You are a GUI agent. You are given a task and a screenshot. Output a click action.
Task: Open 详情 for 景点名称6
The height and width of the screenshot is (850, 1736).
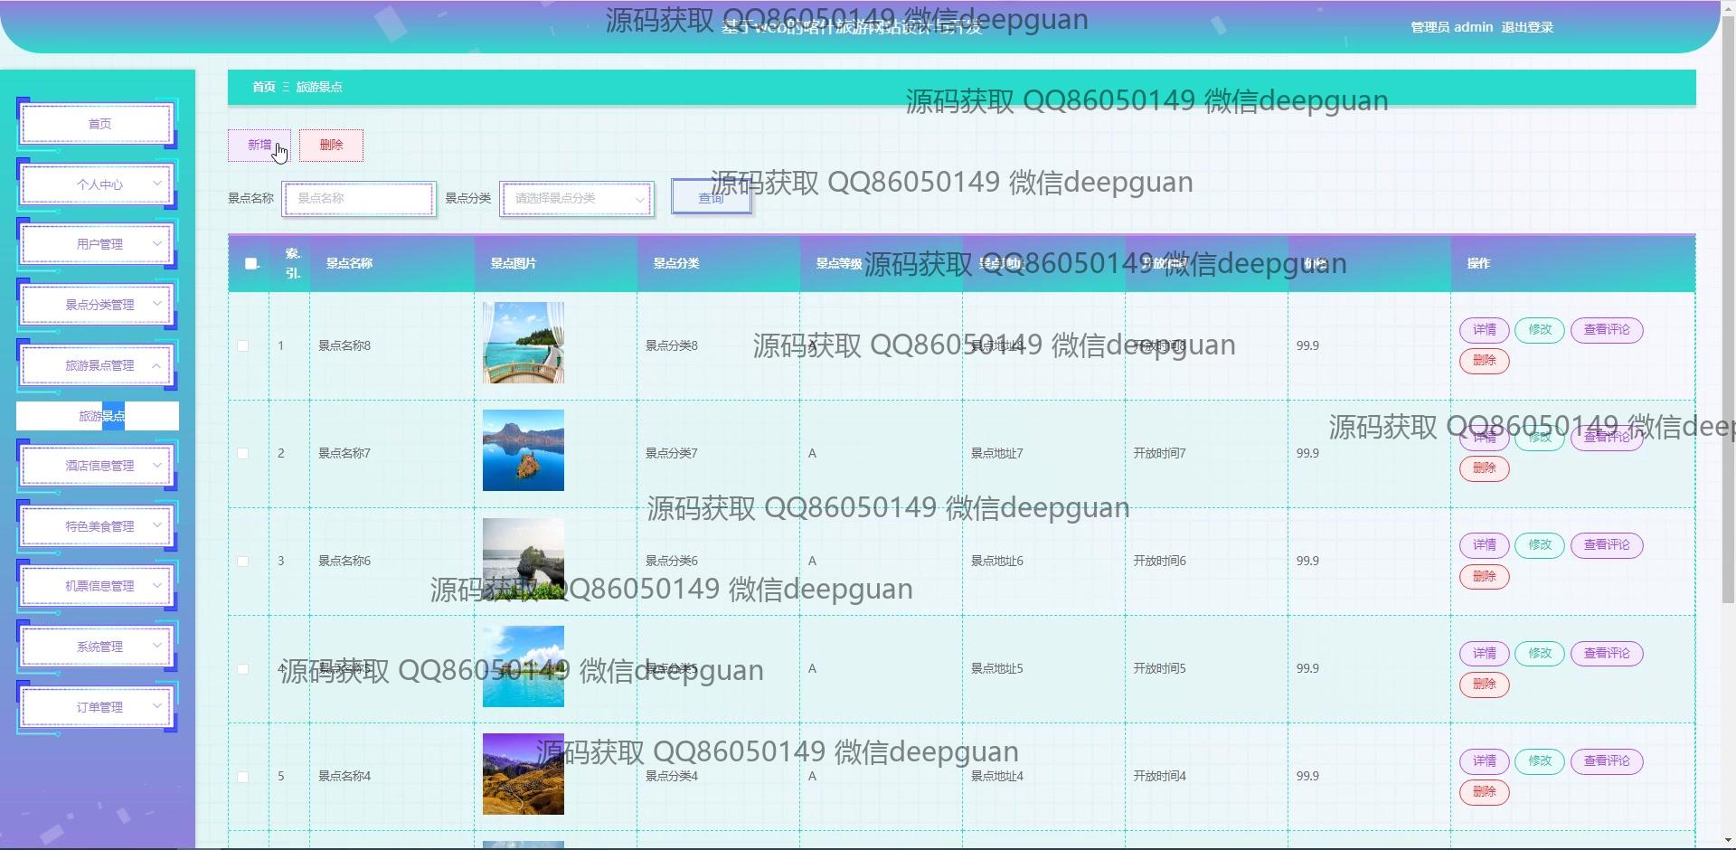click(x=1485, y=545)
